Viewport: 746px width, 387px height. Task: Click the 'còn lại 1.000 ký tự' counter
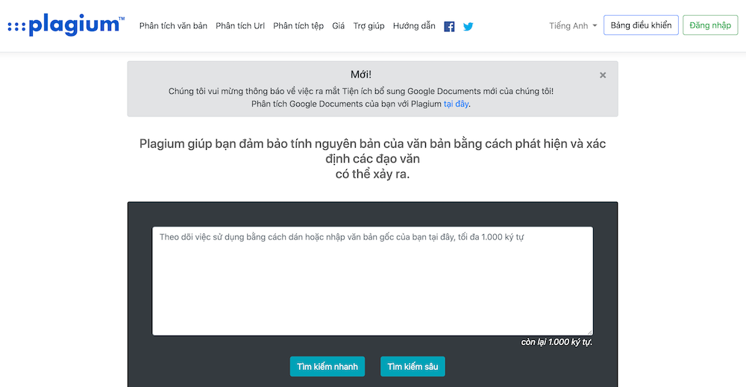[557, 342]
